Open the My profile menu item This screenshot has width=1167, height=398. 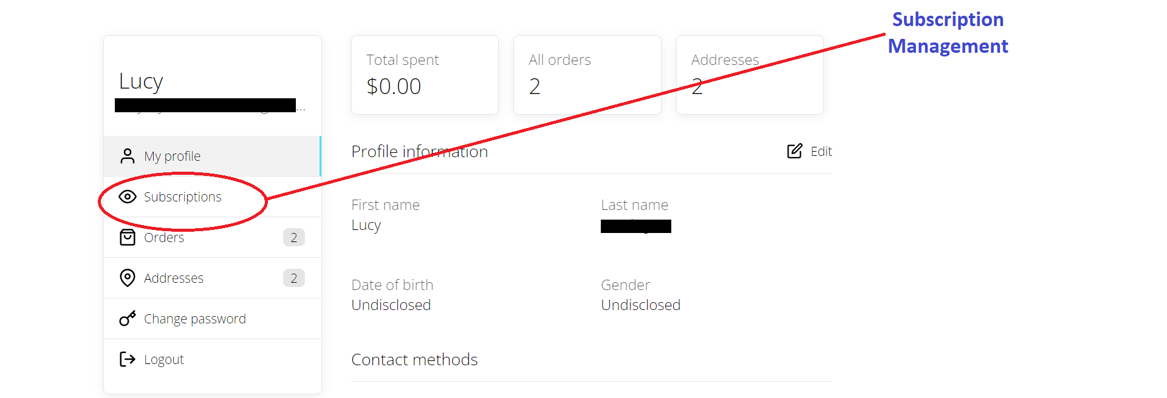coord(212,156)
